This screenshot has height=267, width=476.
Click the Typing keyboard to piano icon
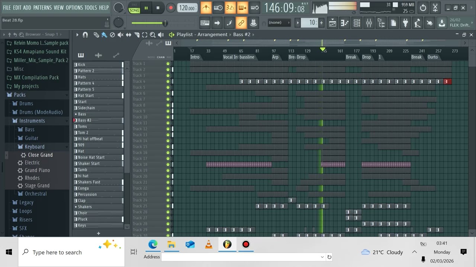coord(205,23)
